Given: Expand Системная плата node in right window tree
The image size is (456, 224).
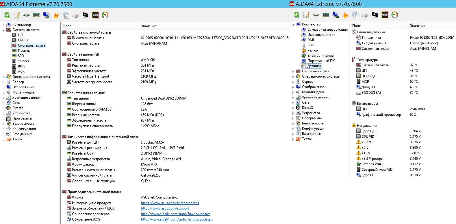Looking at the screenshot, I should (293, 71).
